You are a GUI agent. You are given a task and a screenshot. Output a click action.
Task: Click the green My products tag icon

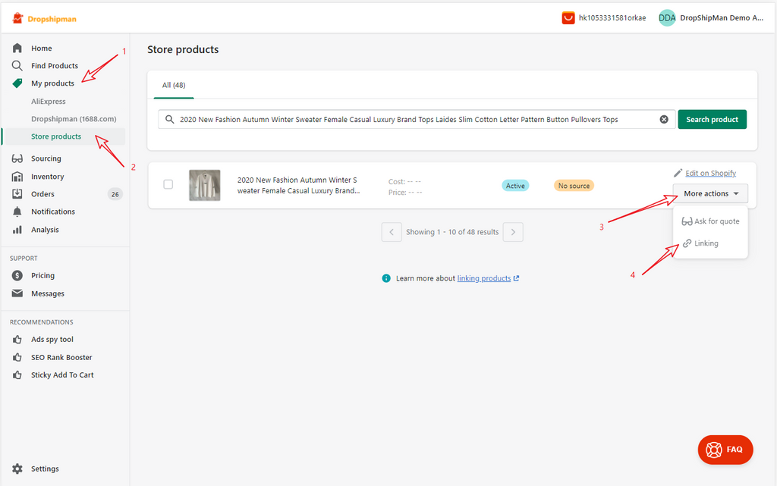(17, 83)
